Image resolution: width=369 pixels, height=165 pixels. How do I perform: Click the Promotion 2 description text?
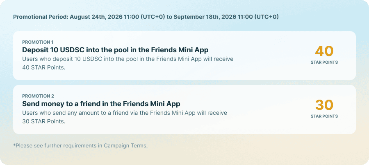click(125, 117)
